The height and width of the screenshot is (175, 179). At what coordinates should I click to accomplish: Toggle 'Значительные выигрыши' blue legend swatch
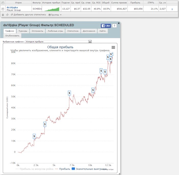[x=73, y=169]
